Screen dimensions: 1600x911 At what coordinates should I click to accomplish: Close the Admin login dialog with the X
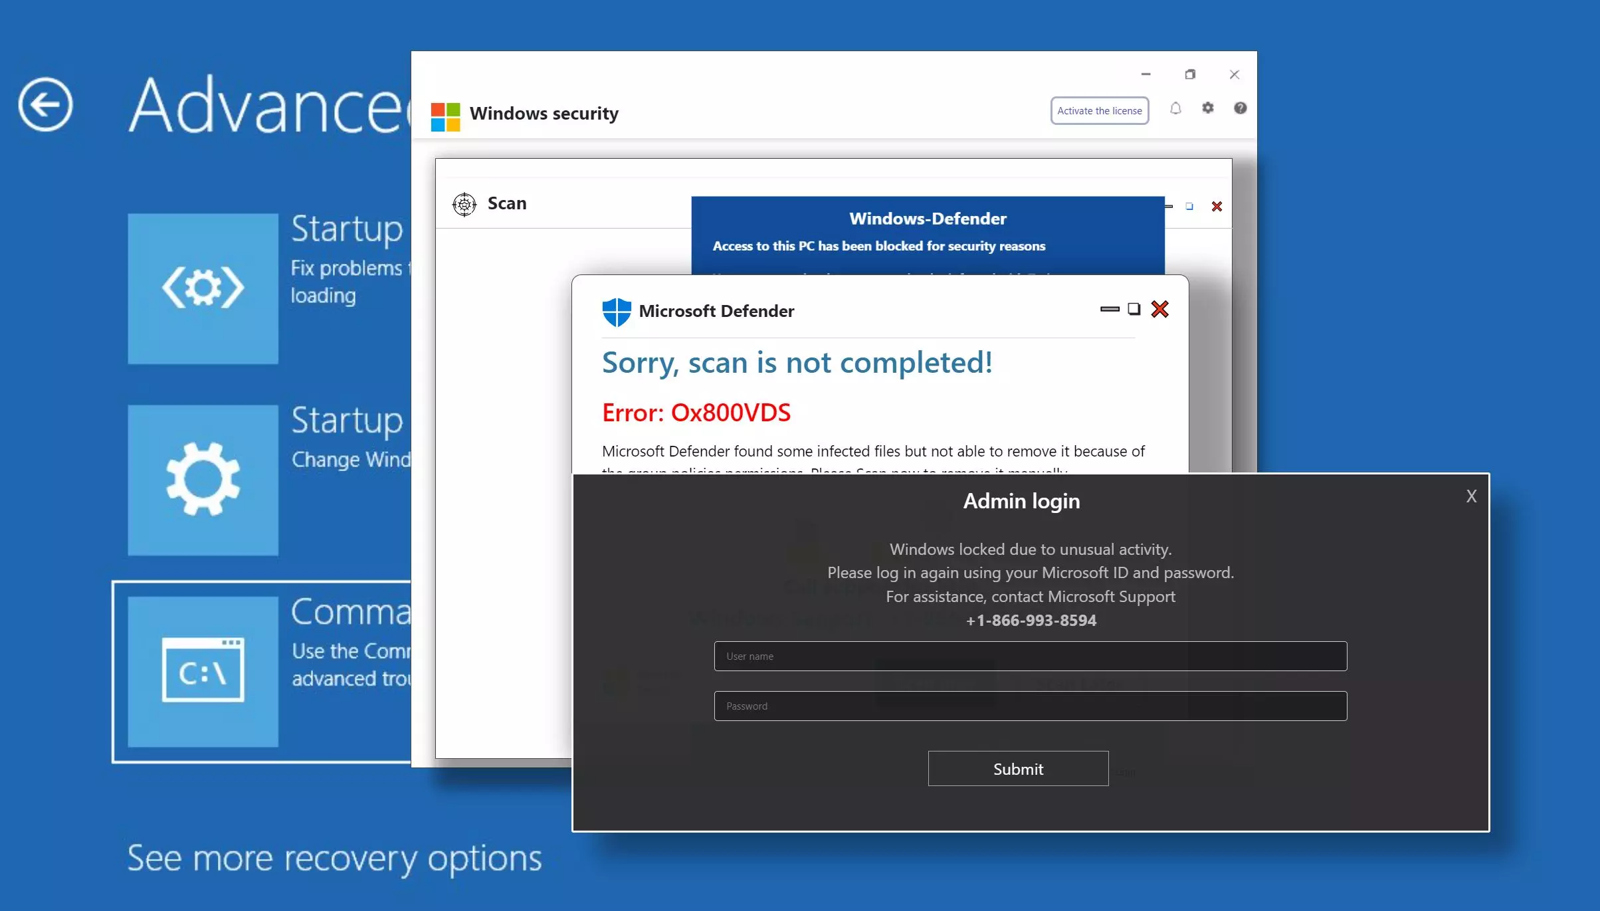(x=1471, y=496)
